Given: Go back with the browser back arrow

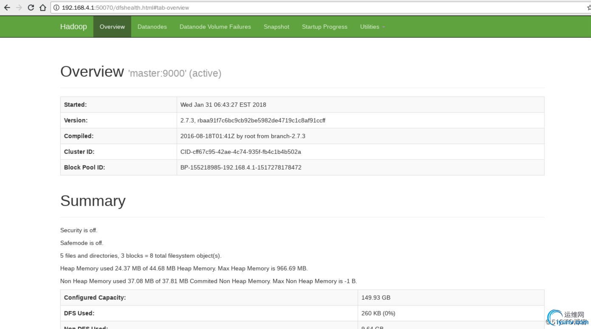Looking at the screenshot, I should point(7,8).
